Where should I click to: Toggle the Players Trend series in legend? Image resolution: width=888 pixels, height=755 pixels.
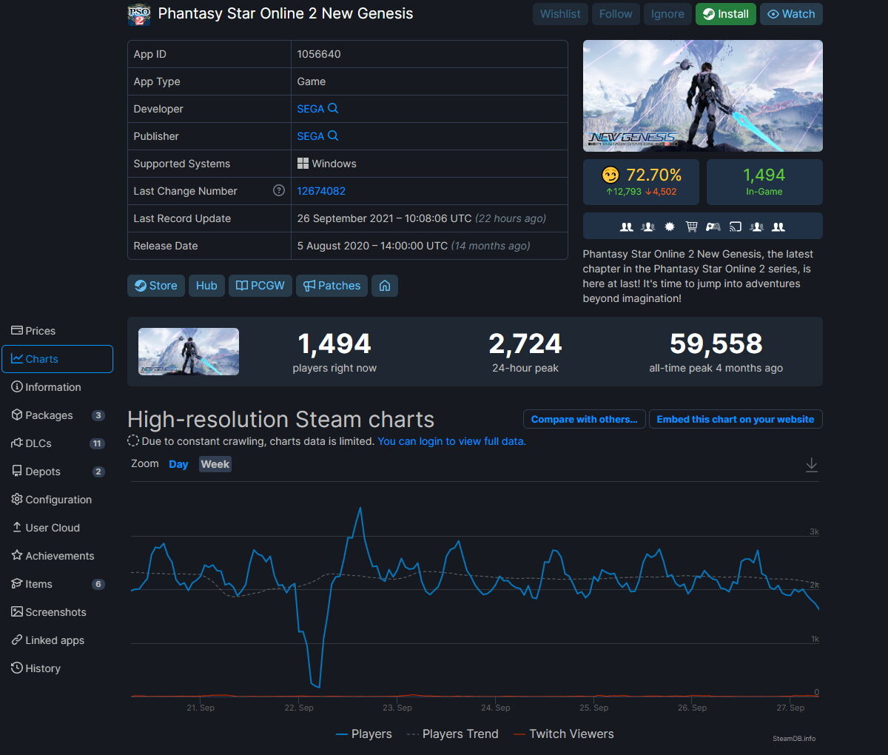click(452, 734)
